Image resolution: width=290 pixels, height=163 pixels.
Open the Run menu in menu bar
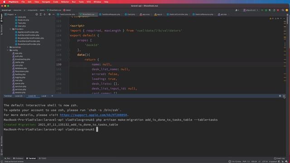click(73, 2)
